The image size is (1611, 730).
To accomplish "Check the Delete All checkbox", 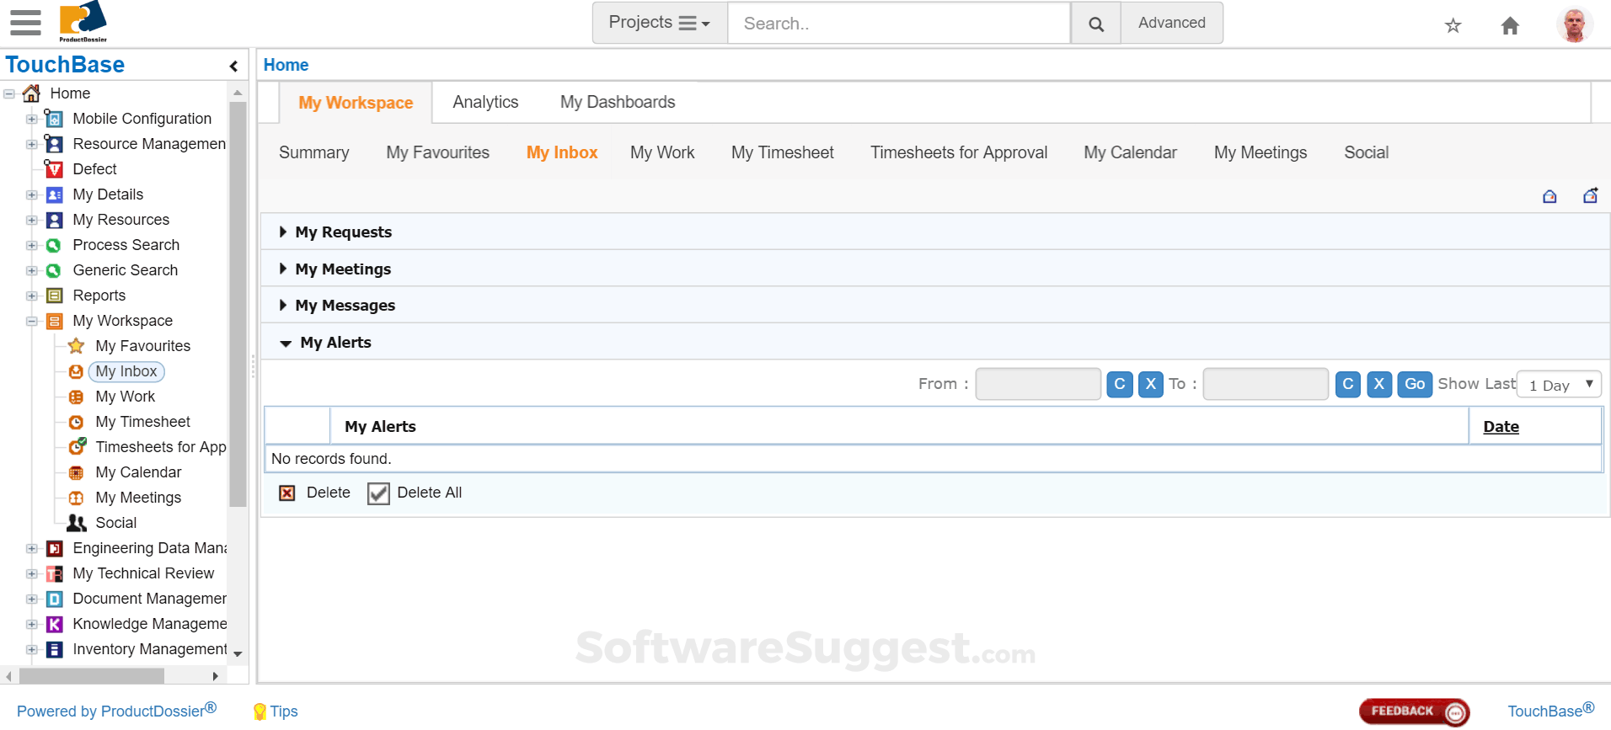I will (x=378, y=493).
